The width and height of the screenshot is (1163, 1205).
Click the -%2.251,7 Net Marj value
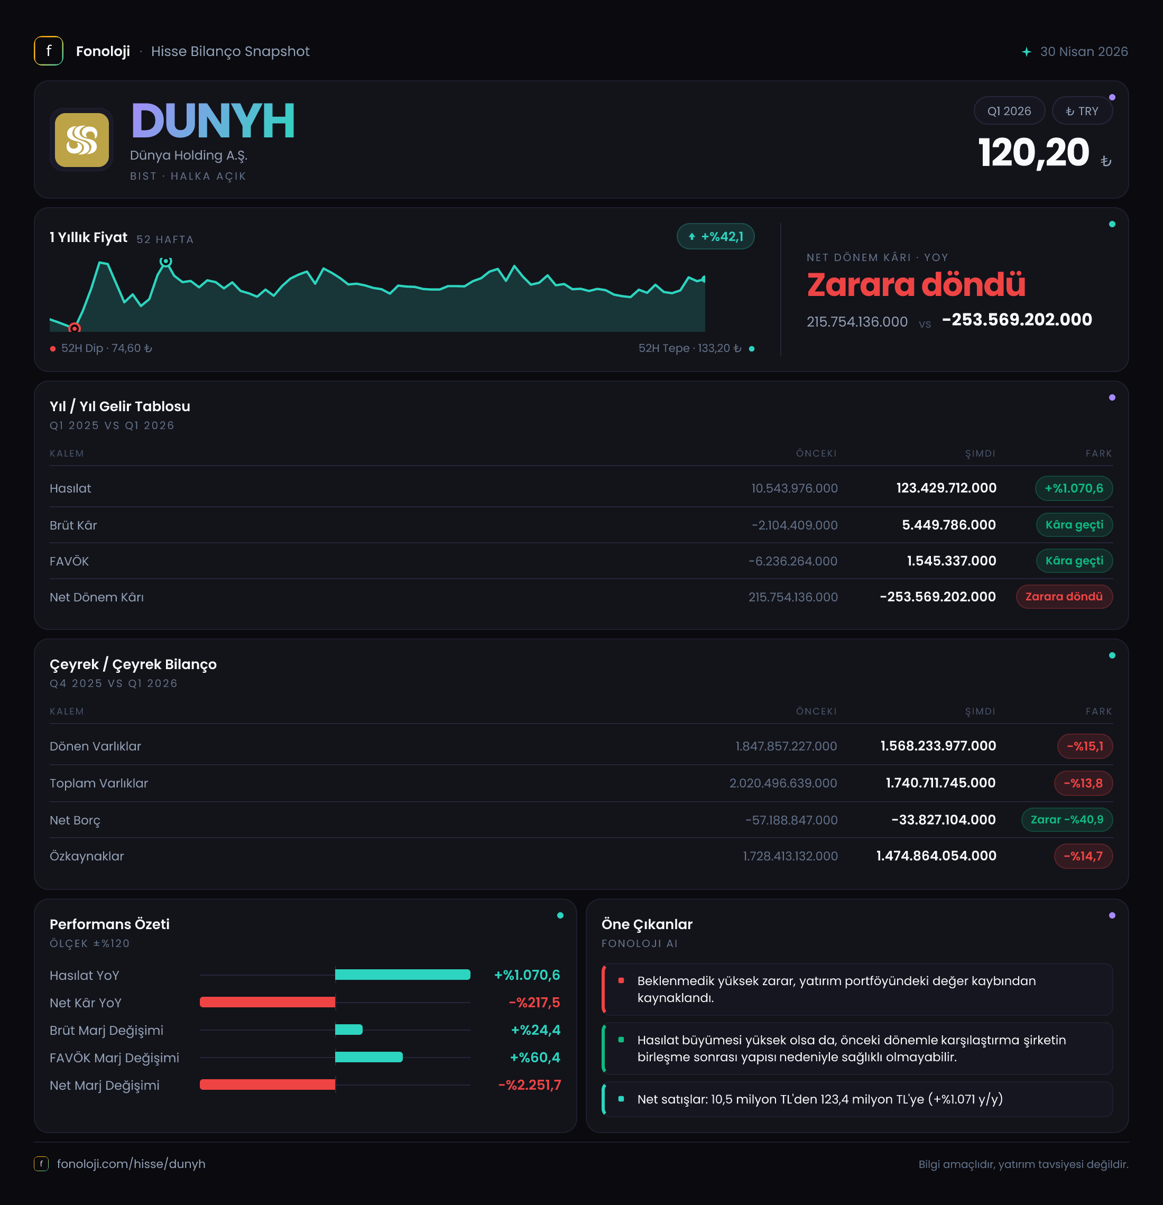(x=530, y=1085)
